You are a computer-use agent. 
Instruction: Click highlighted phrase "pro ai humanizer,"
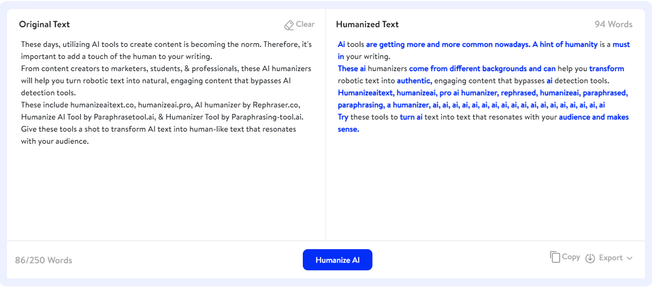[x=469, y=93]
